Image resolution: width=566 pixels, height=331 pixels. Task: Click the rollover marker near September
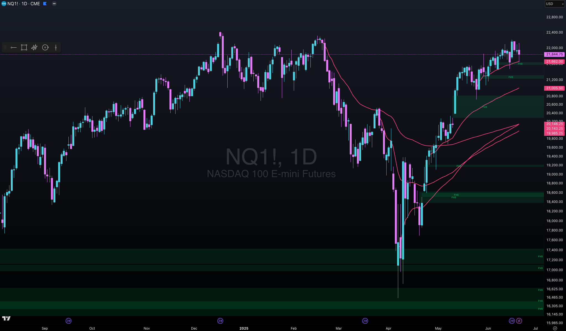[x=68, y=321]
